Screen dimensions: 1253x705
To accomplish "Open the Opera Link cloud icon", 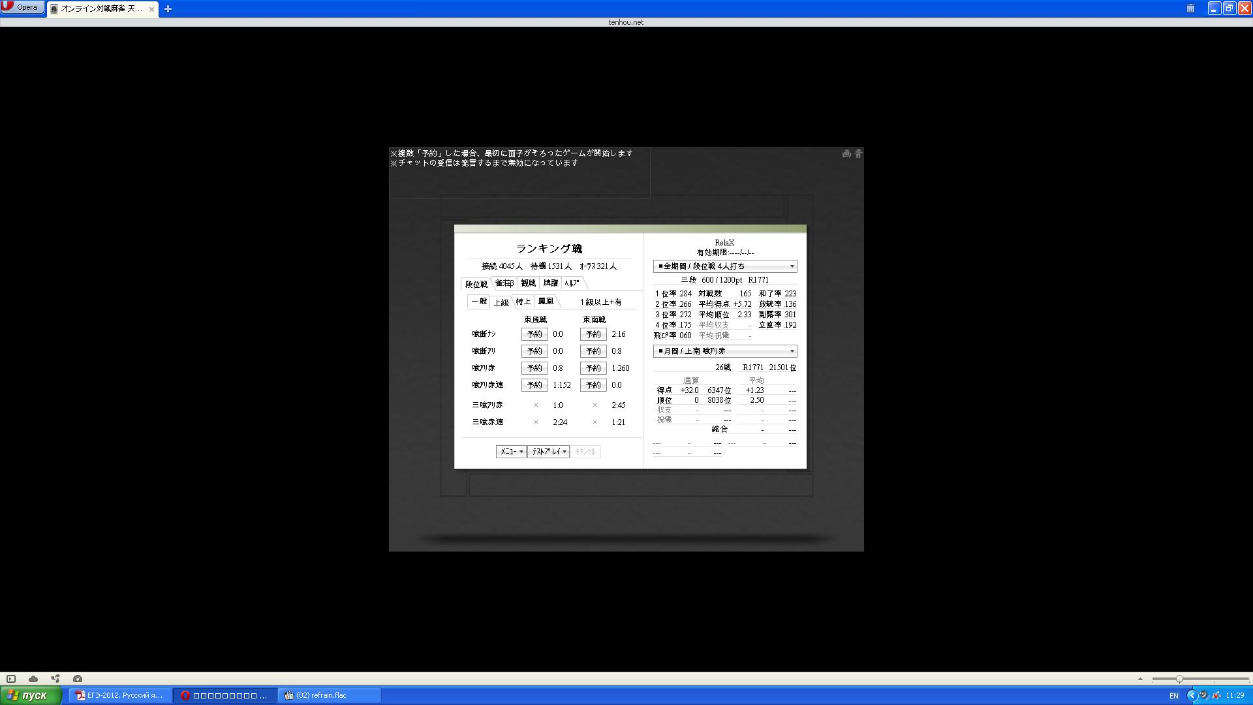I will (x=33, y=679).
